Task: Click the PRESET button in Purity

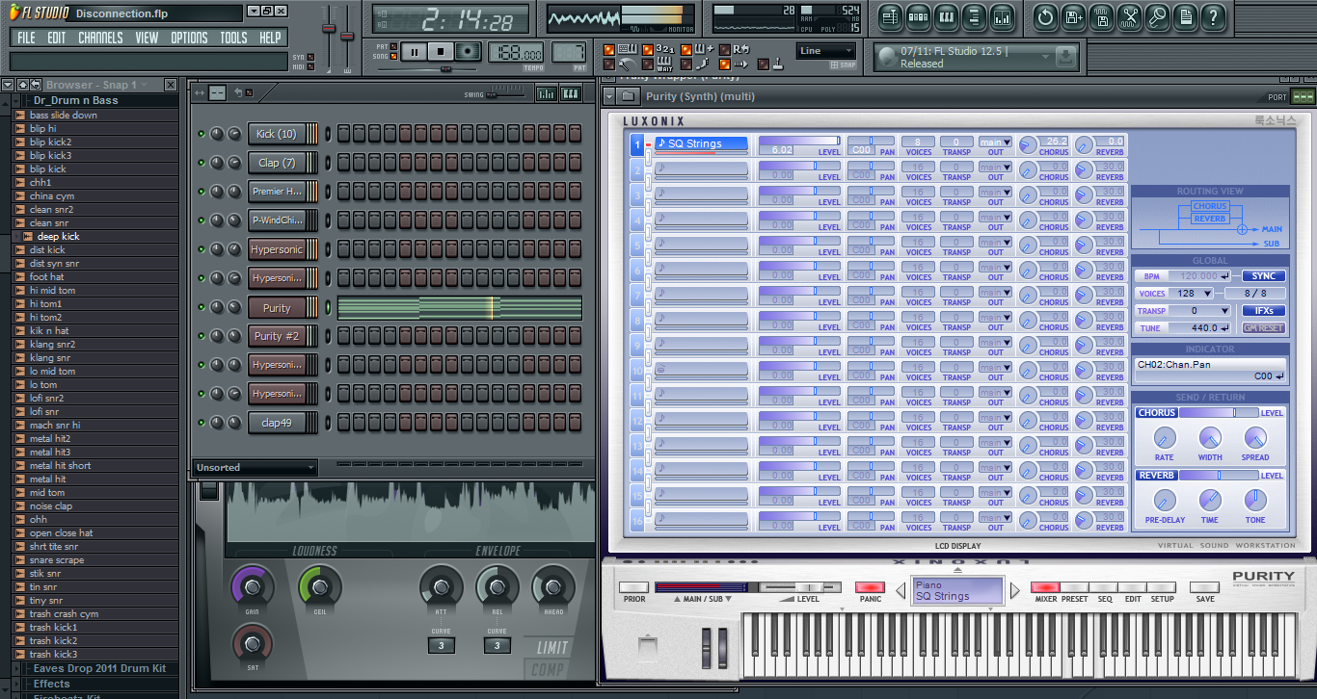Action: click(x=1075, y=587)
